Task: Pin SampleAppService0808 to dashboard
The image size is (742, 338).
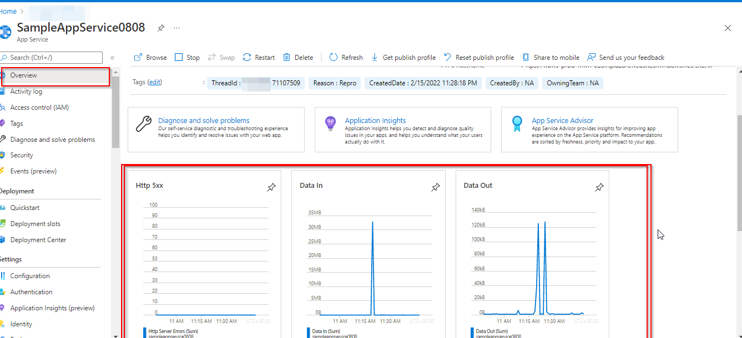Action: coord(160,28)
